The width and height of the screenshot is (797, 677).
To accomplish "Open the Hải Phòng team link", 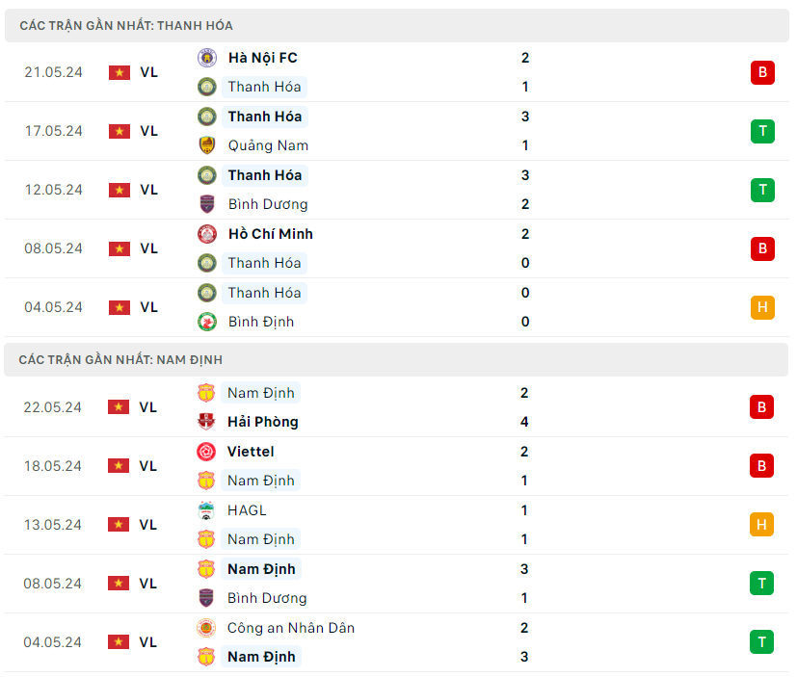I will (x=262, y=422).
